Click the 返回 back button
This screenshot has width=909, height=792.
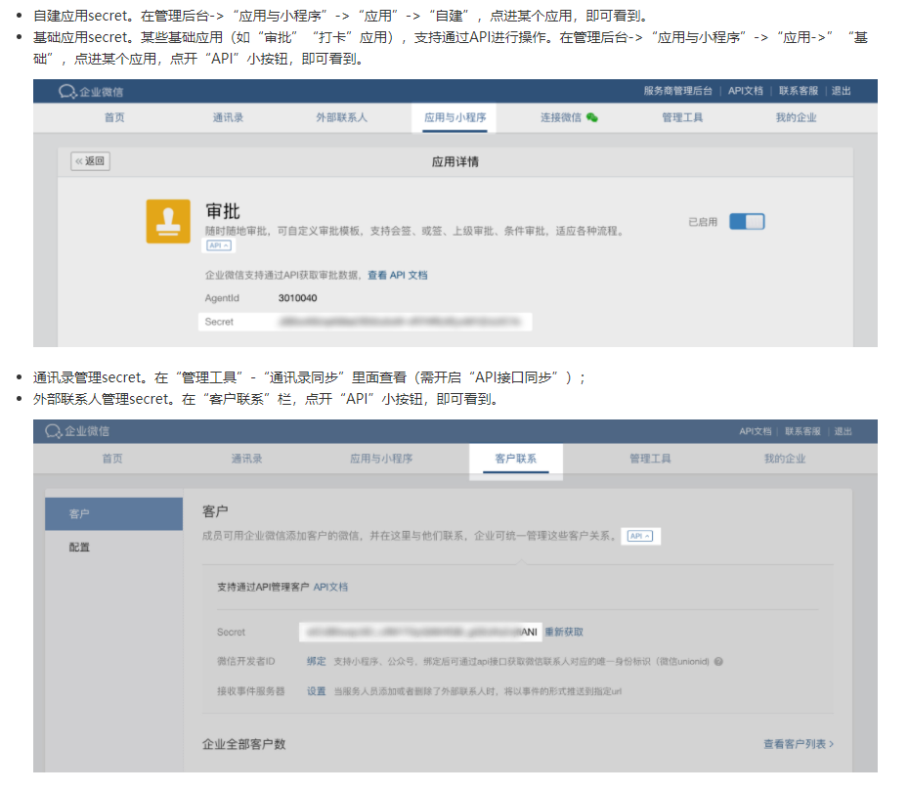(x=91, y=161)
